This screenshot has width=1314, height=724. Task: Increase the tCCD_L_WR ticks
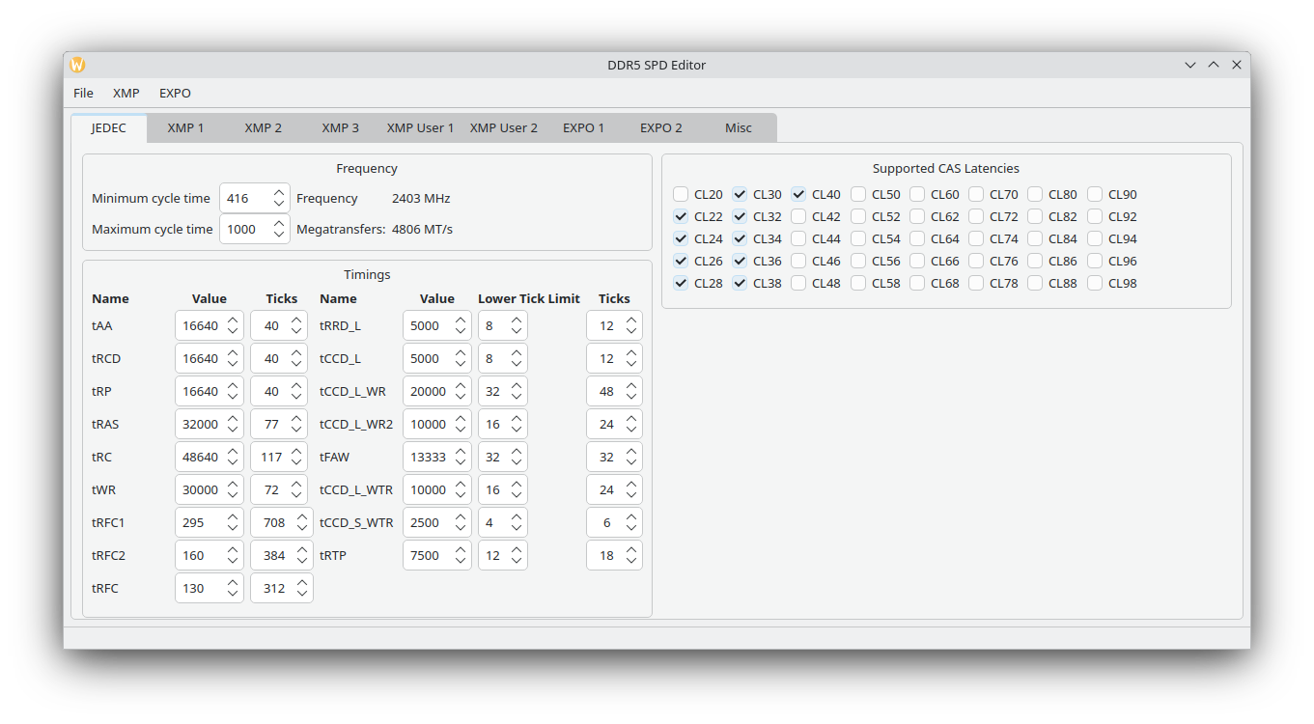(631, 385)
